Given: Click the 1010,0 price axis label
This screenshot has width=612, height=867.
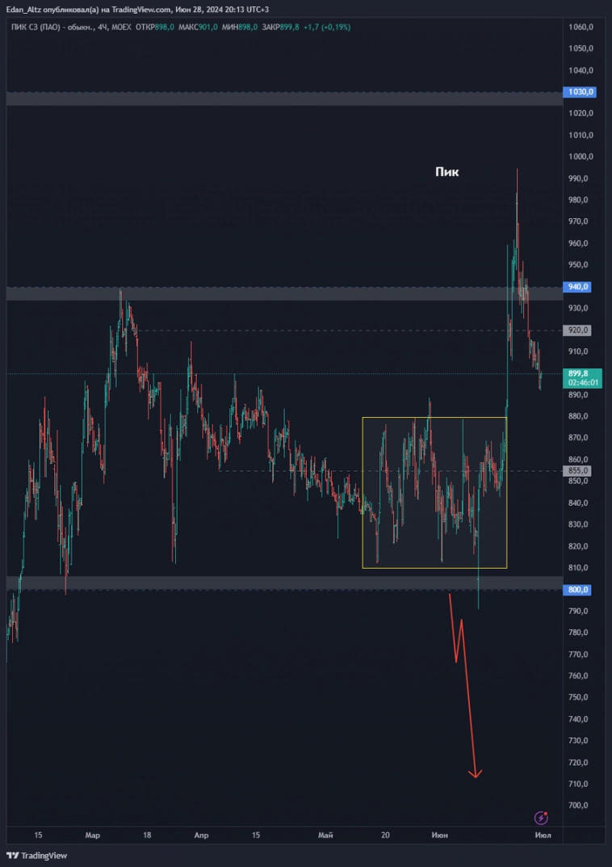Looking at the screenshot, I should 581,135.
